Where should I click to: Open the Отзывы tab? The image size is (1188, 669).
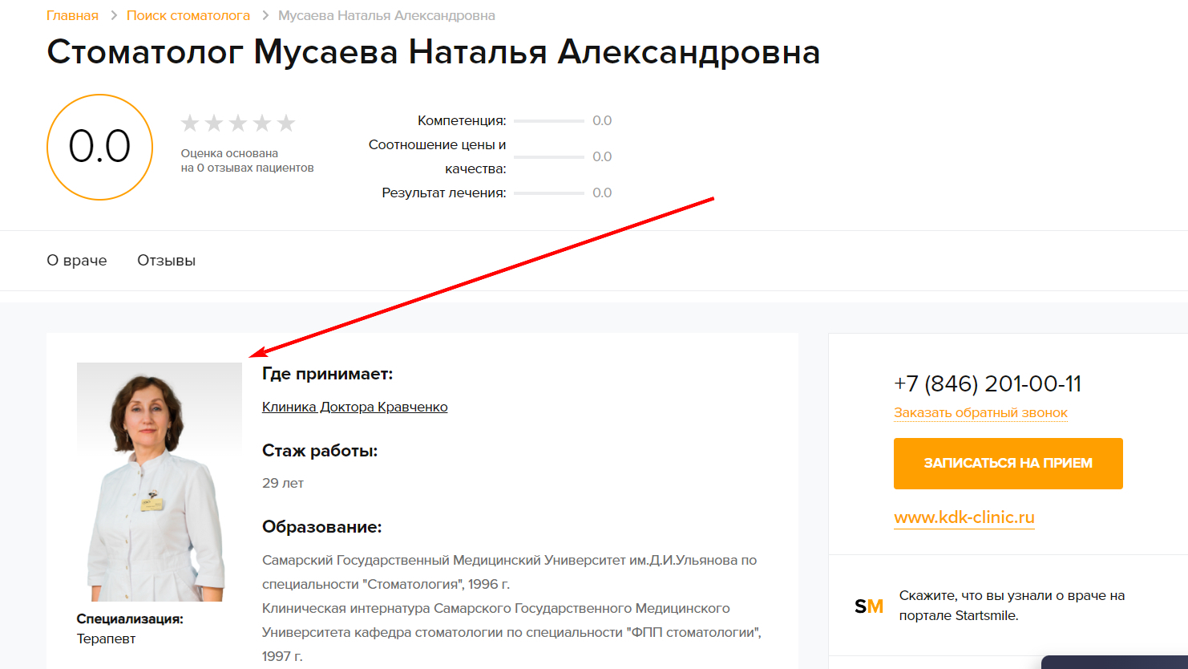166,261
